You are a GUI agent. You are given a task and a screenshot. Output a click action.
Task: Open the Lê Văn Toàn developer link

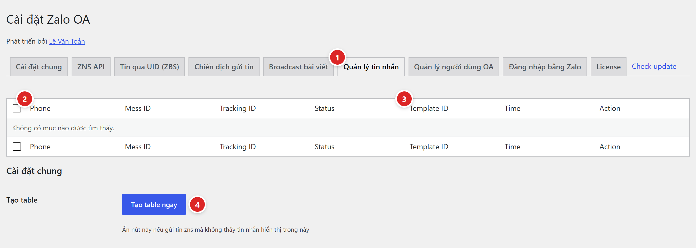tap(67, 41)
